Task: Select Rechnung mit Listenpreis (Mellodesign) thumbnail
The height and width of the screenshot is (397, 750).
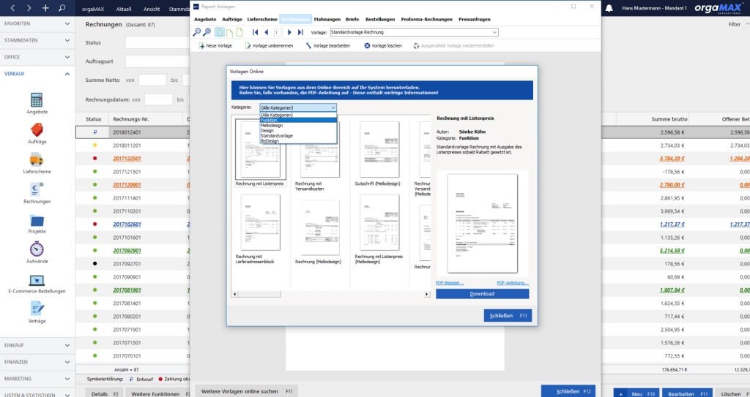Action: tap(379, 222)
